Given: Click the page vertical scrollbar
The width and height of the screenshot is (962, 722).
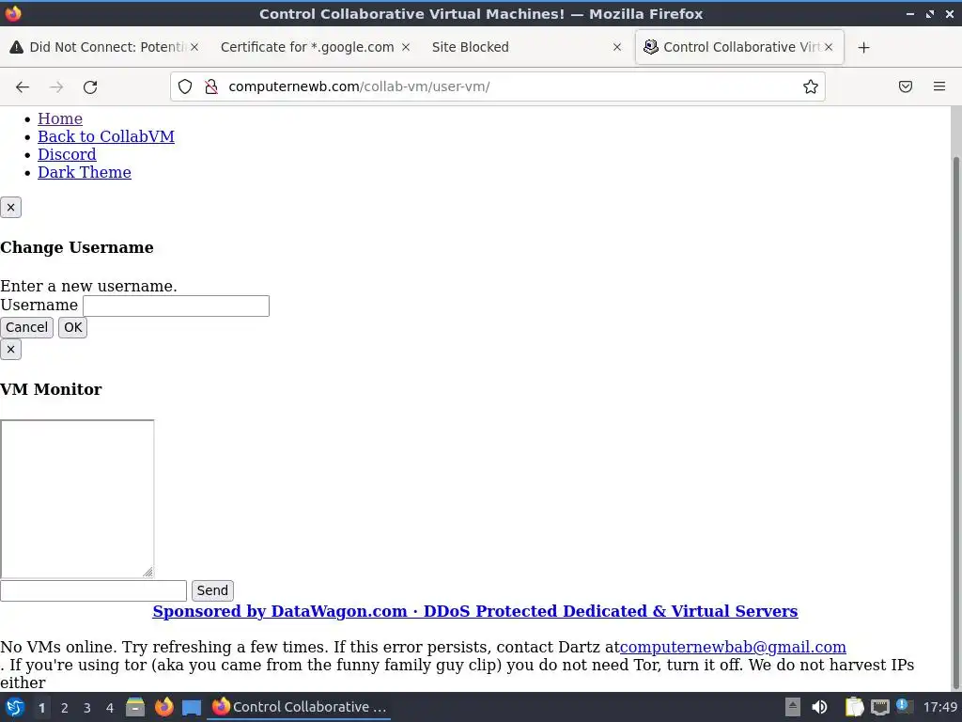Looking at the screenshot, I should [955, 424].
